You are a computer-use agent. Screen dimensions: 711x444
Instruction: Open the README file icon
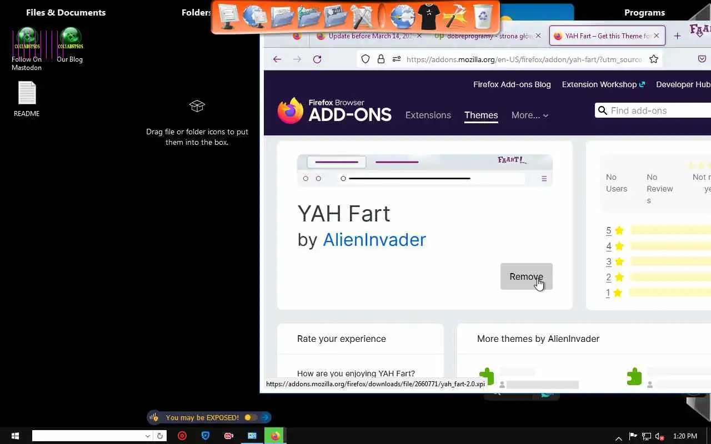27,99
